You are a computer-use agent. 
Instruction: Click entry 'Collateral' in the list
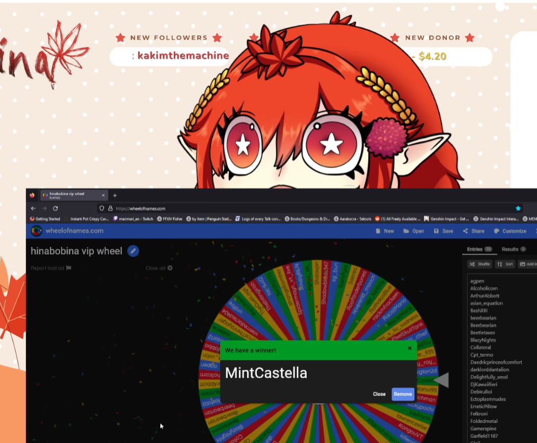click(x=481, y=347)
